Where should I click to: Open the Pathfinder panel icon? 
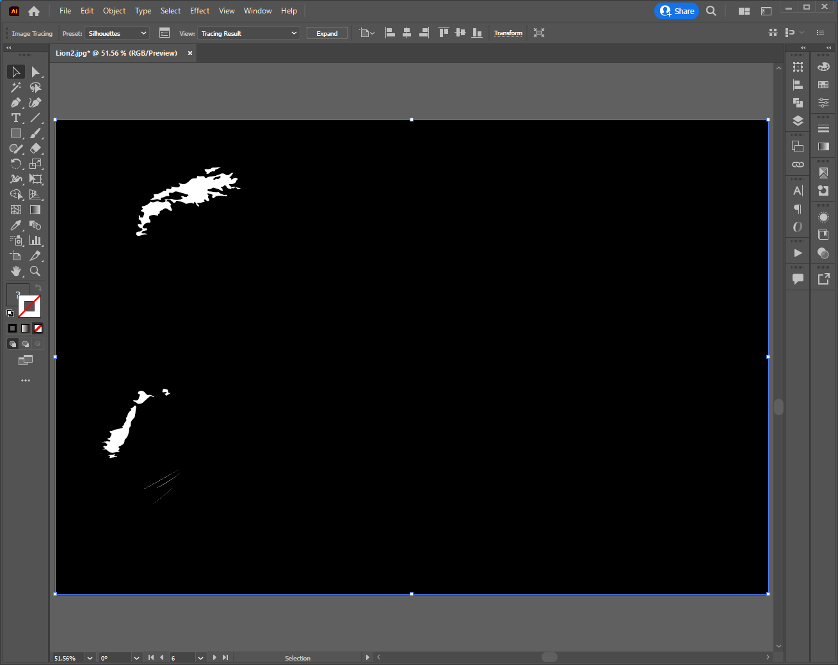click(798, 102)
